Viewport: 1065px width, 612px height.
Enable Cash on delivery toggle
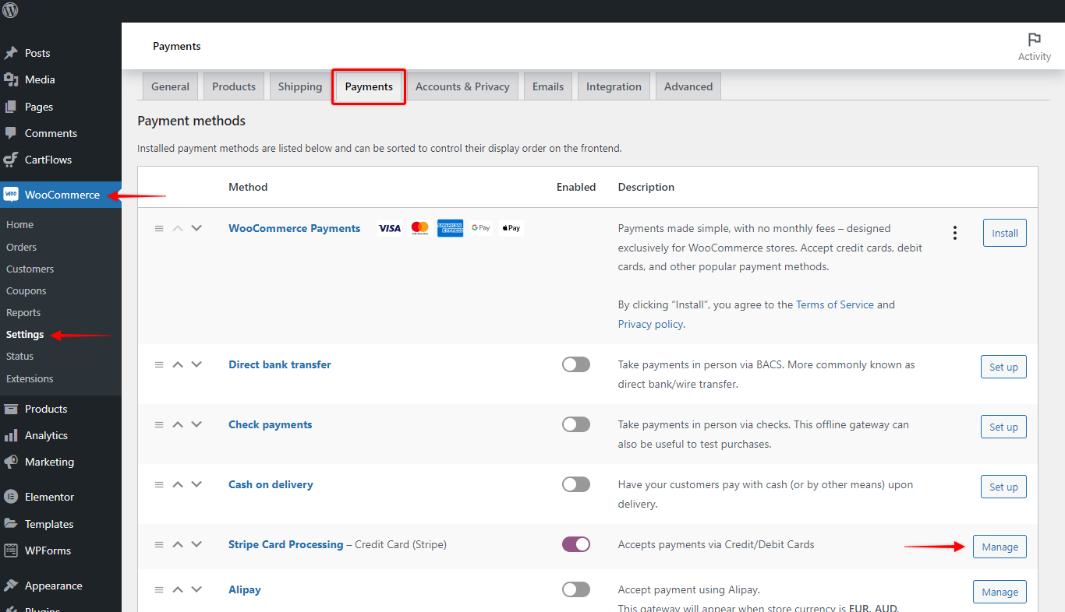(x=576, y=484)
